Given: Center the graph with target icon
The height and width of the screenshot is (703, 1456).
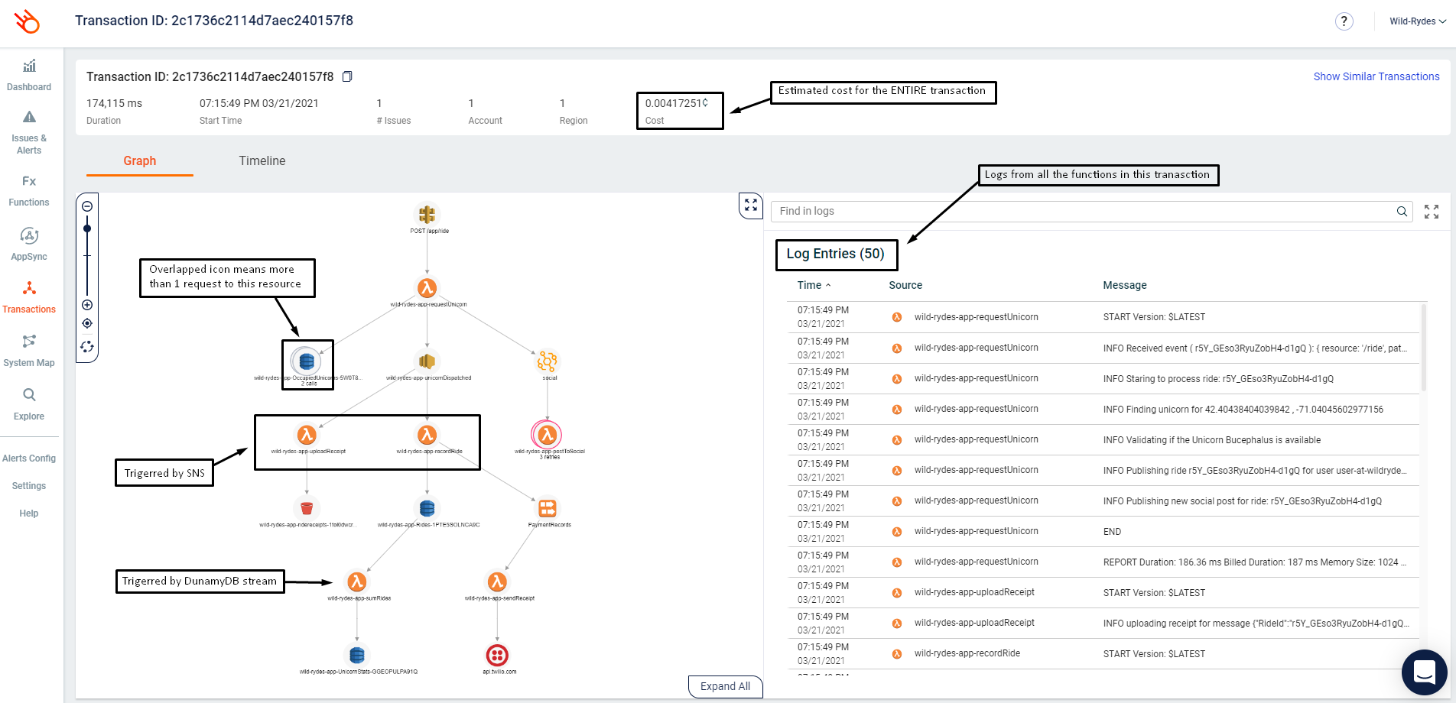Looking at the screenshot, I should (x=87, y=323).
